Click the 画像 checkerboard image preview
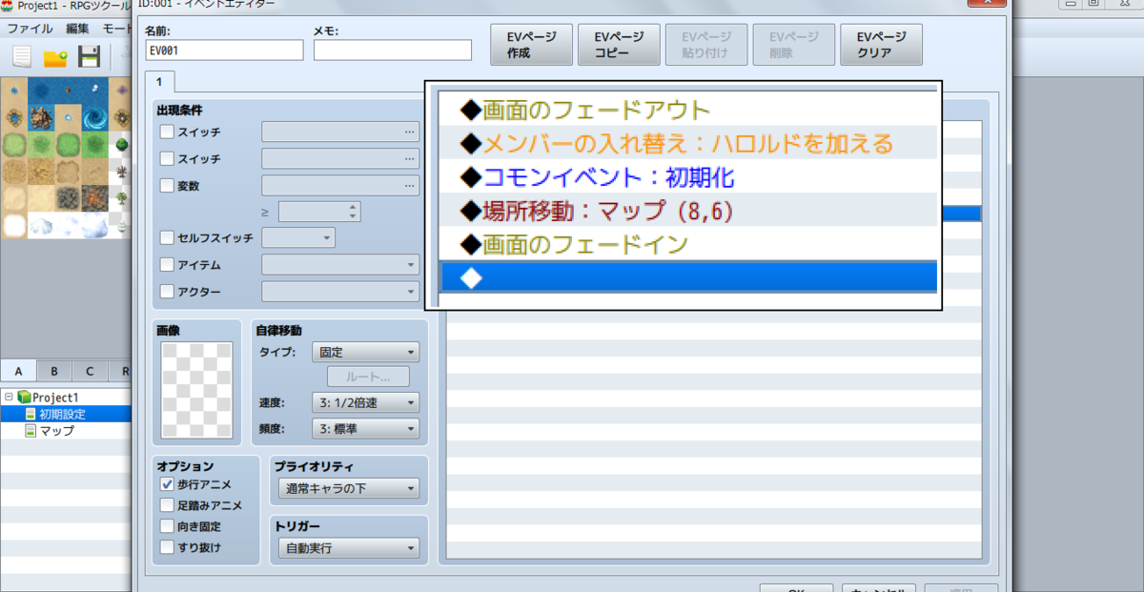 coord(195,390)
